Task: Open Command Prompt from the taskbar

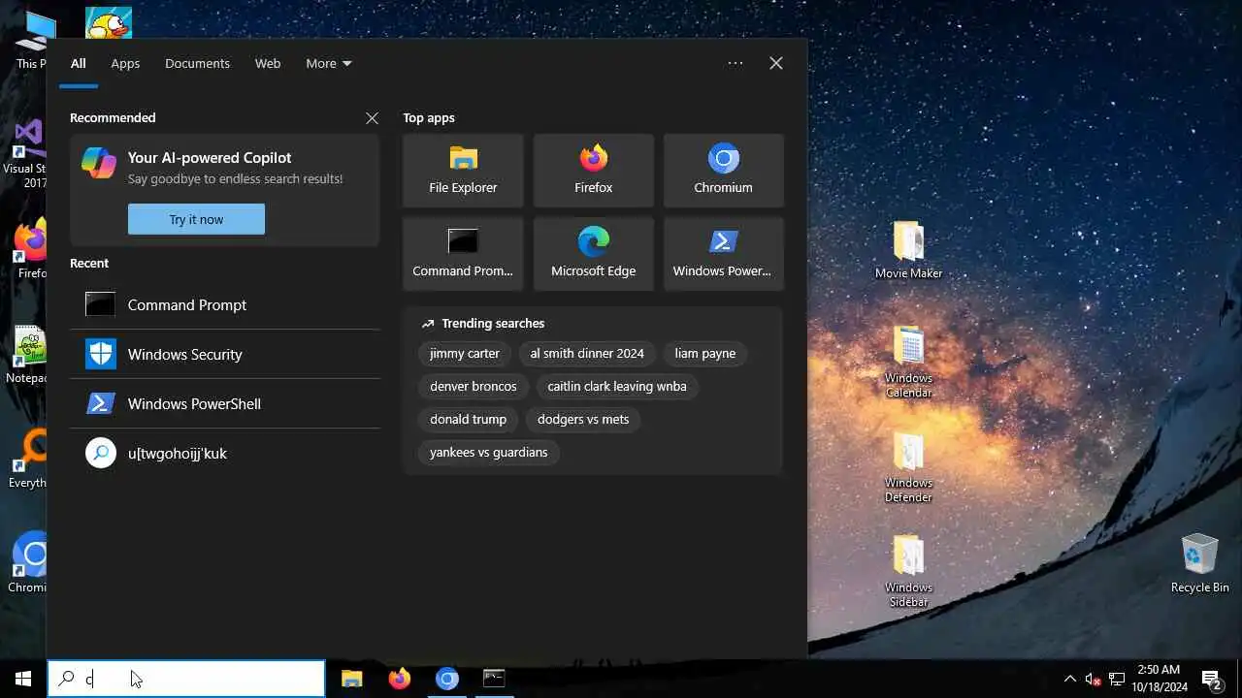Action: pyautogui.click(x=494, y=679)
